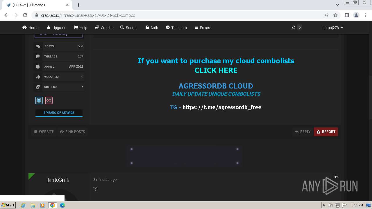This screenshot has height=209, width=372.
Task: Expand the Extras menu
Action: (202, 28)
